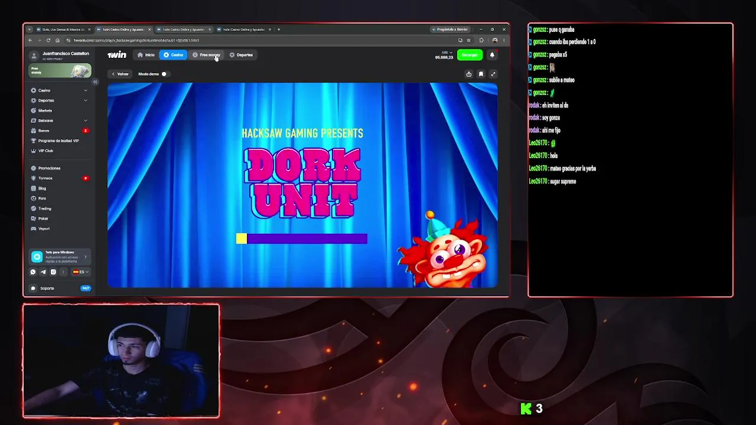This screenshot has height=425, width=756.
Task: Click the Pregúntale a Gemini button
Action: point(451,30)
